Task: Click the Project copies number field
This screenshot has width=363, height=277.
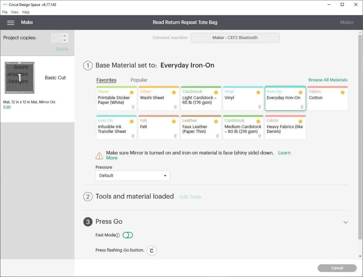Action: (56, 38)
